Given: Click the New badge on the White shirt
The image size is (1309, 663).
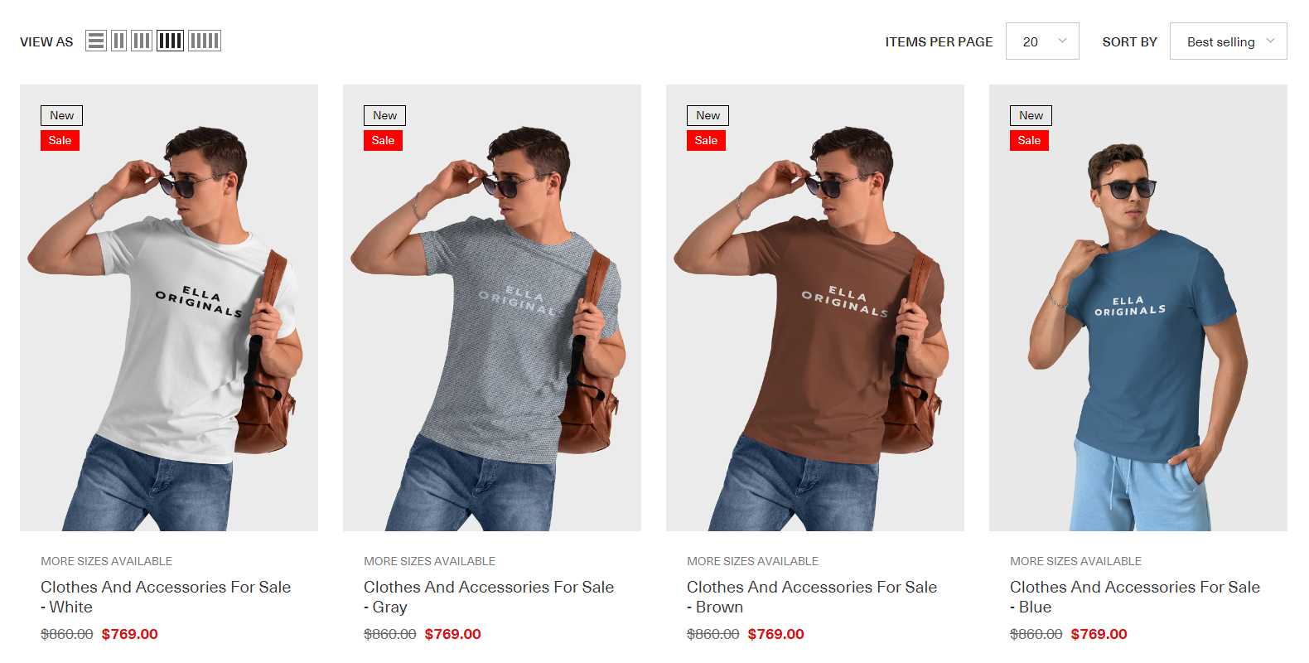Looking at the screenshot, I should coord(62,115).
